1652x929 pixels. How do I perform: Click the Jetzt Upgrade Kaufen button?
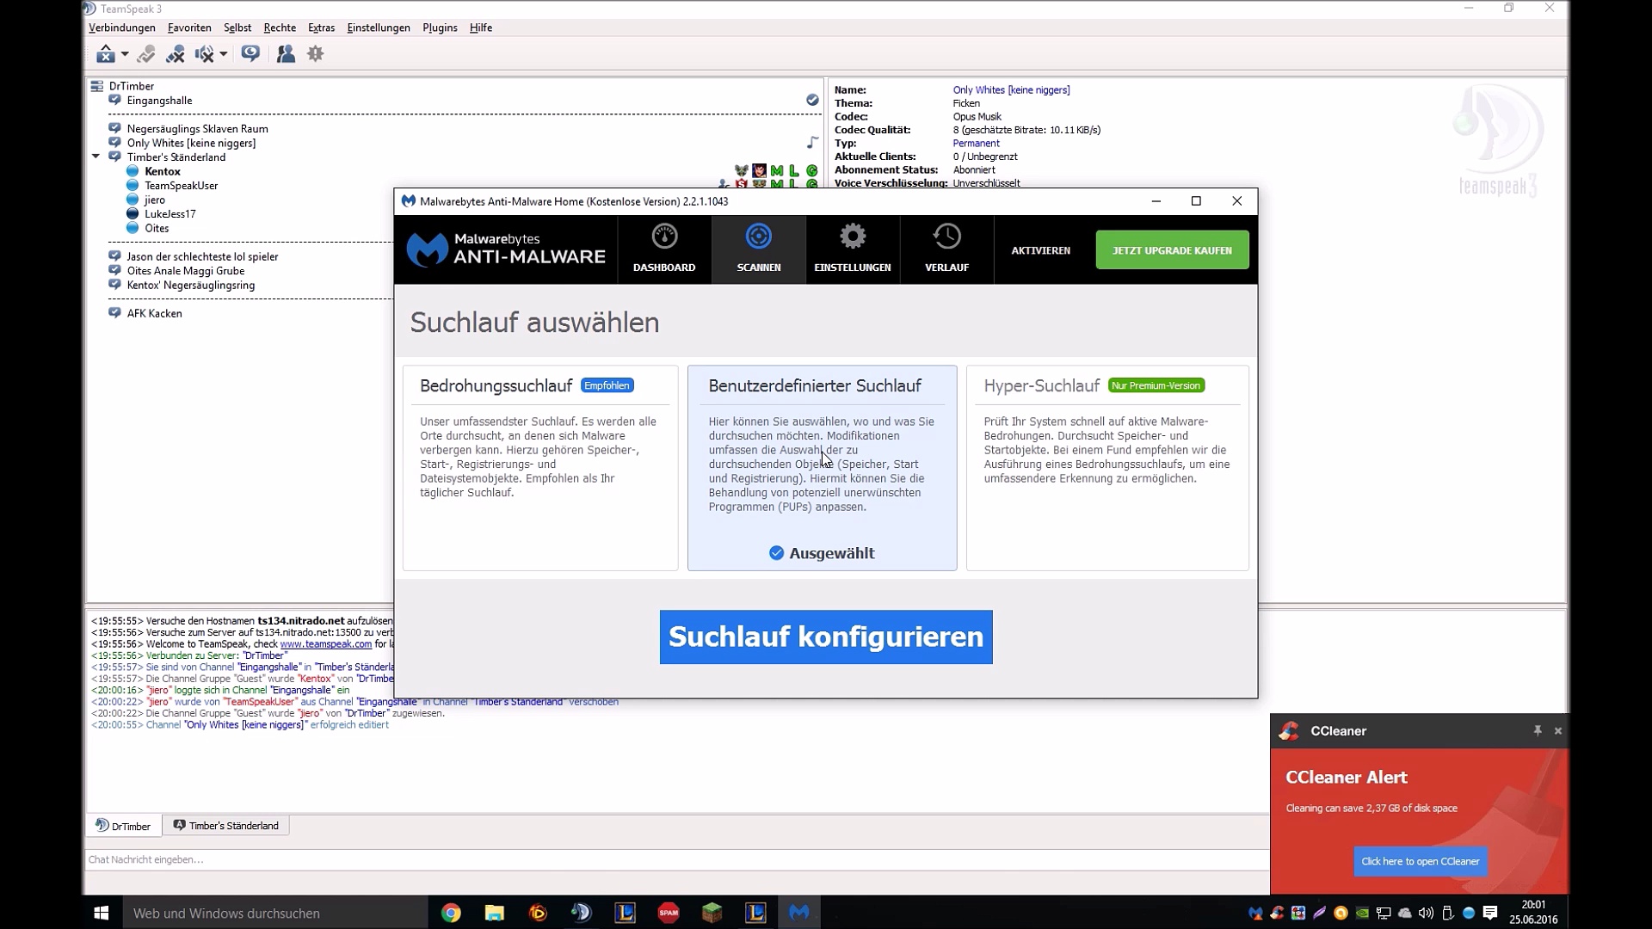click(1171, 250)
